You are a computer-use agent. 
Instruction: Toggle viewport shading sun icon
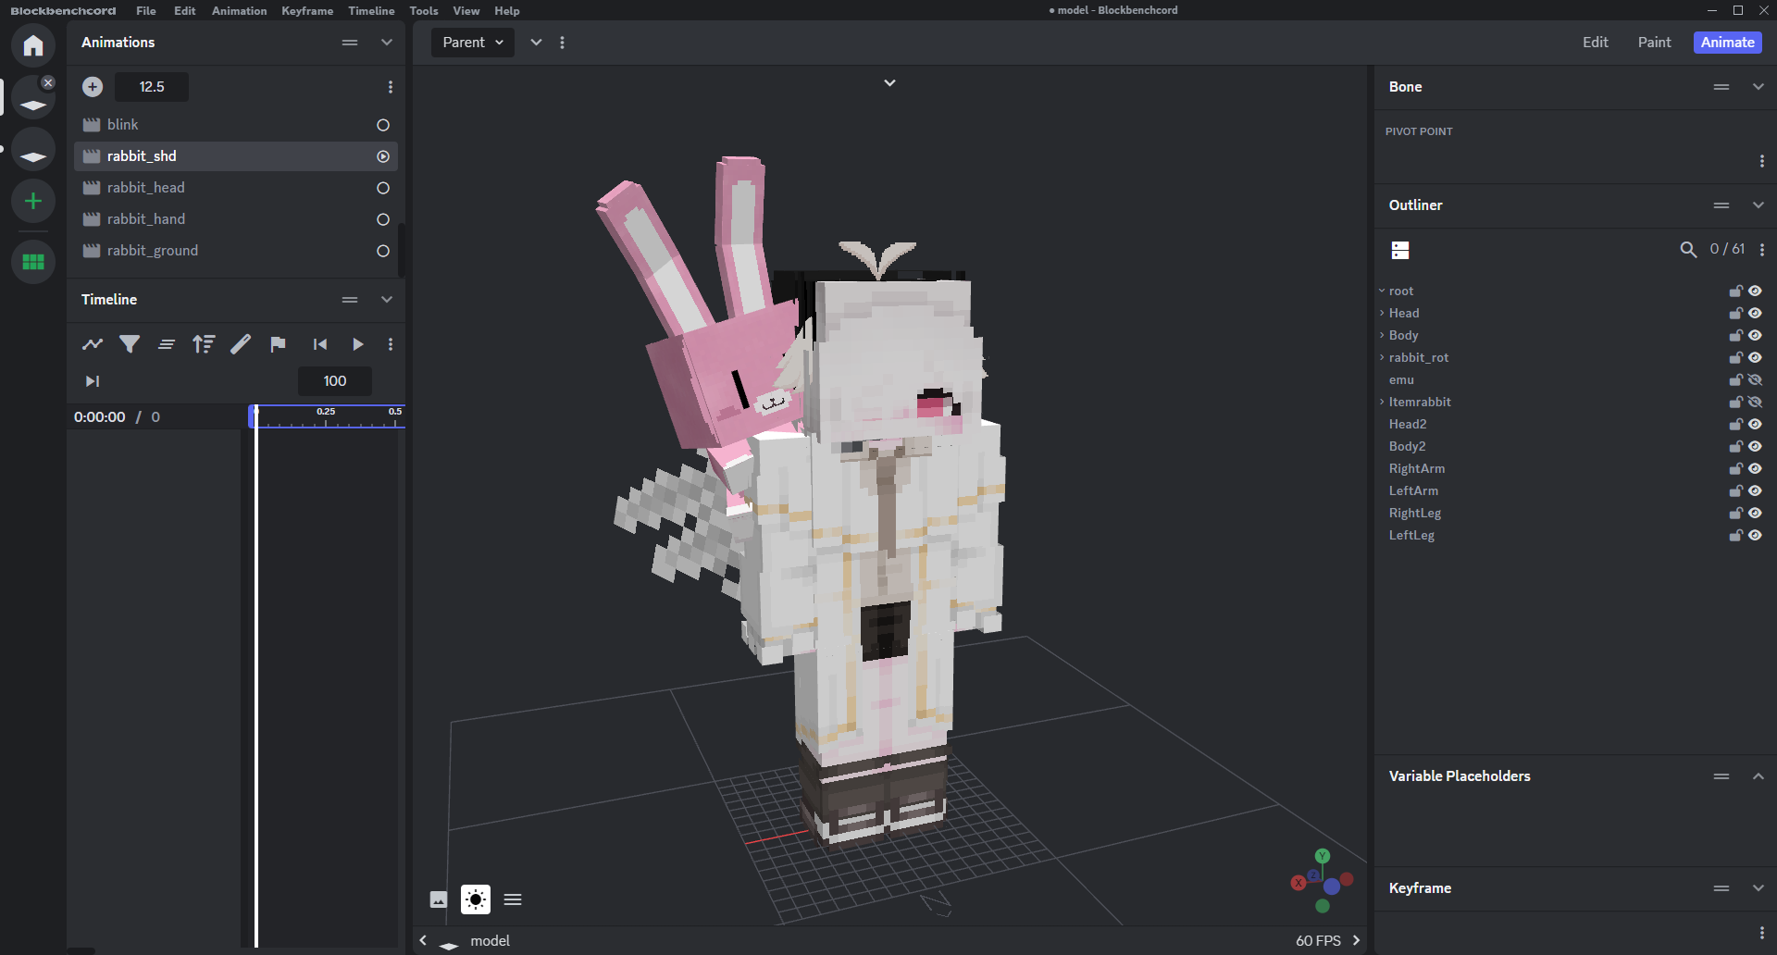[x=476, y=899]
